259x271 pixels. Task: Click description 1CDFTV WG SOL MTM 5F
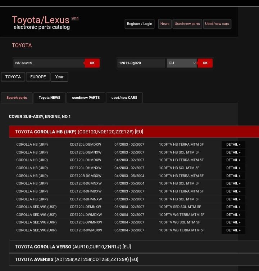180,222
